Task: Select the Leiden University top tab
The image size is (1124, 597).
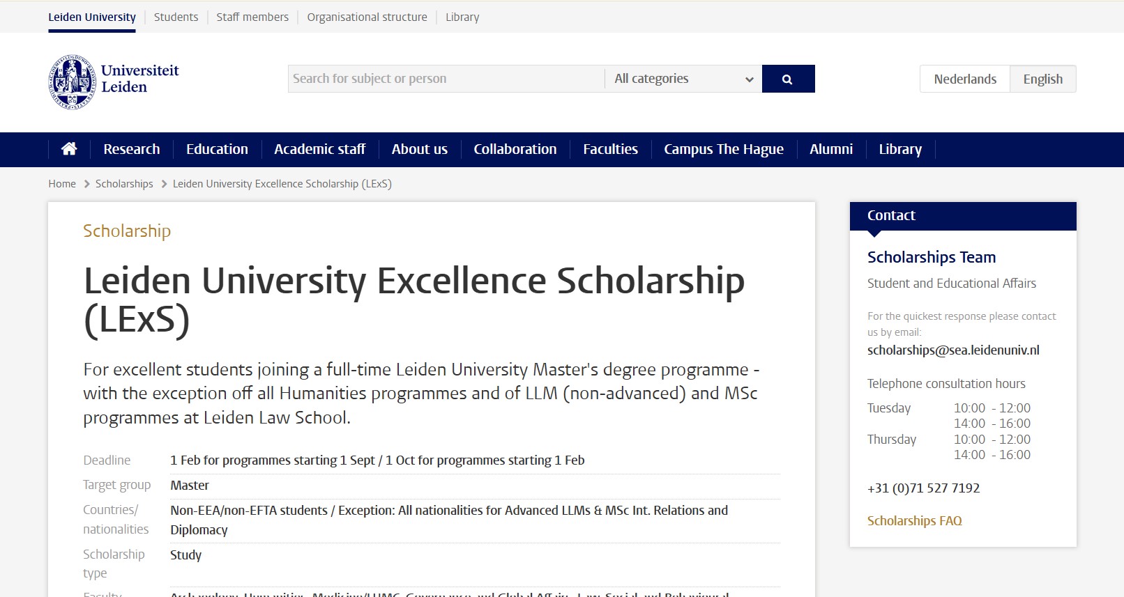Action: pos(92,17)
